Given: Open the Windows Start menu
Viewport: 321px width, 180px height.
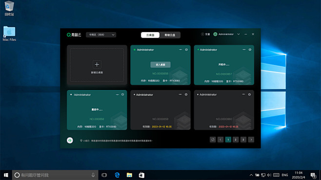Looking at the screenshot, I should (6, 175).
